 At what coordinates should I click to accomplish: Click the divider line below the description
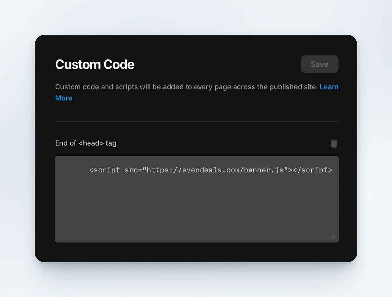(x=197, y=121)
